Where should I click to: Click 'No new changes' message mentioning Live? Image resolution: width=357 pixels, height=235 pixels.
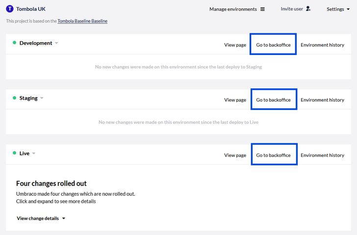(178, 122)
